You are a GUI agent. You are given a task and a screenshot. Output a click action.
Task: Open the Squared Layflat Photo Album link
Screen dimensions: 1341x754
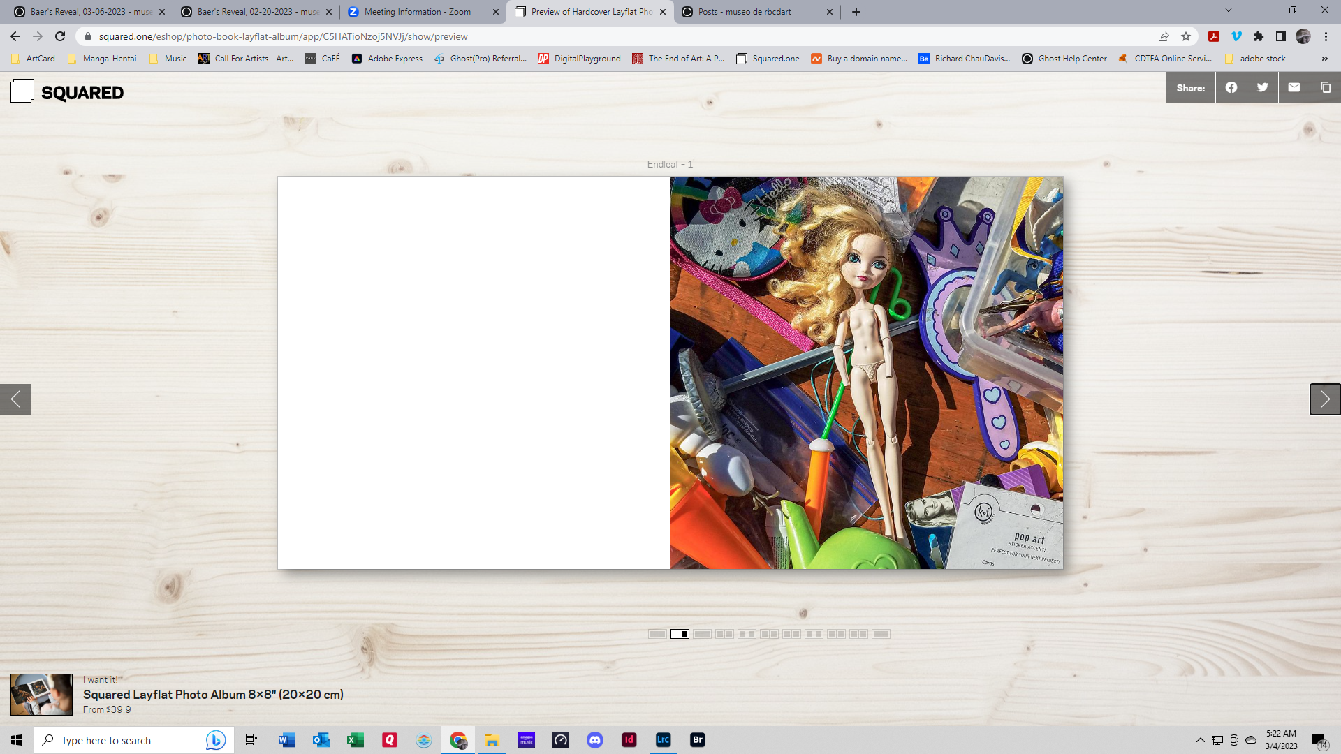click(x=213, y=695)
